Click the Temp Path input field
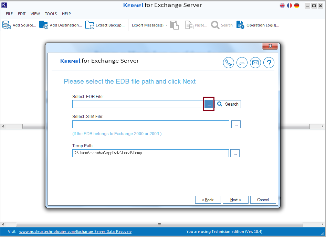 150,153
